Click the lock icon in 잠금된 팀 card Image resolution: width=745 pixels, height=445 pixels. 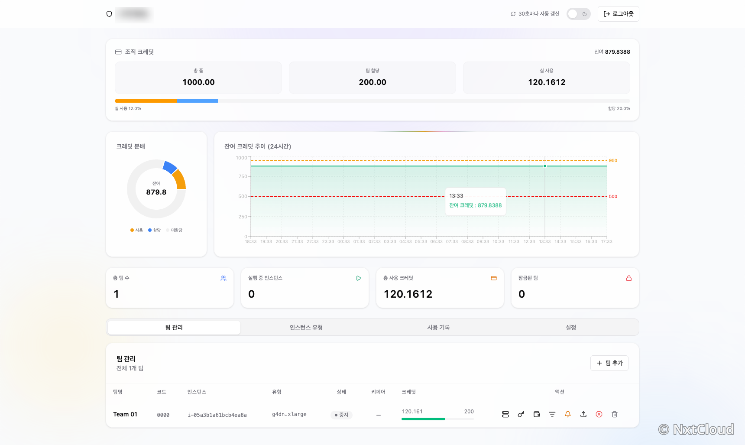(629, 278)
